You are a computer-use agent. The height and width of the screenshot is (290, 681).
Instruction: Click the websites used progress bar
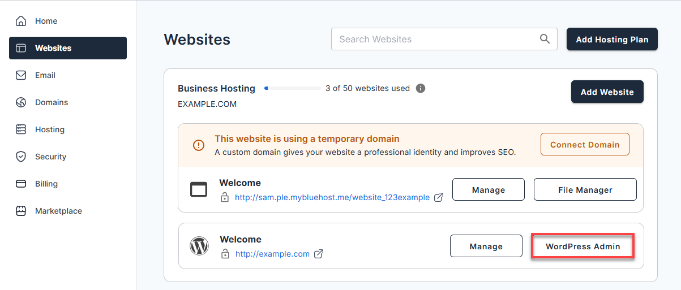[292, 88]
